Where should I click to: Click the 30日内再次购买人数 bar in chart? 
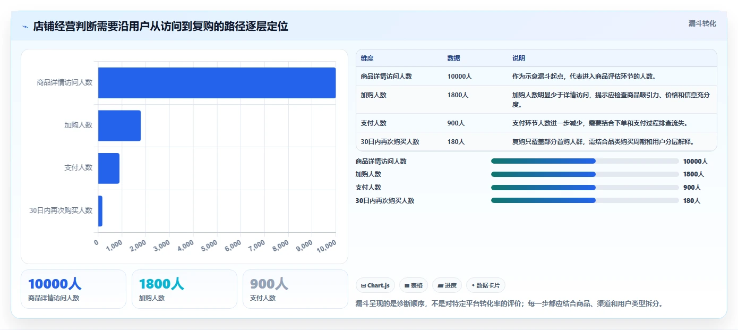(100, 211)
